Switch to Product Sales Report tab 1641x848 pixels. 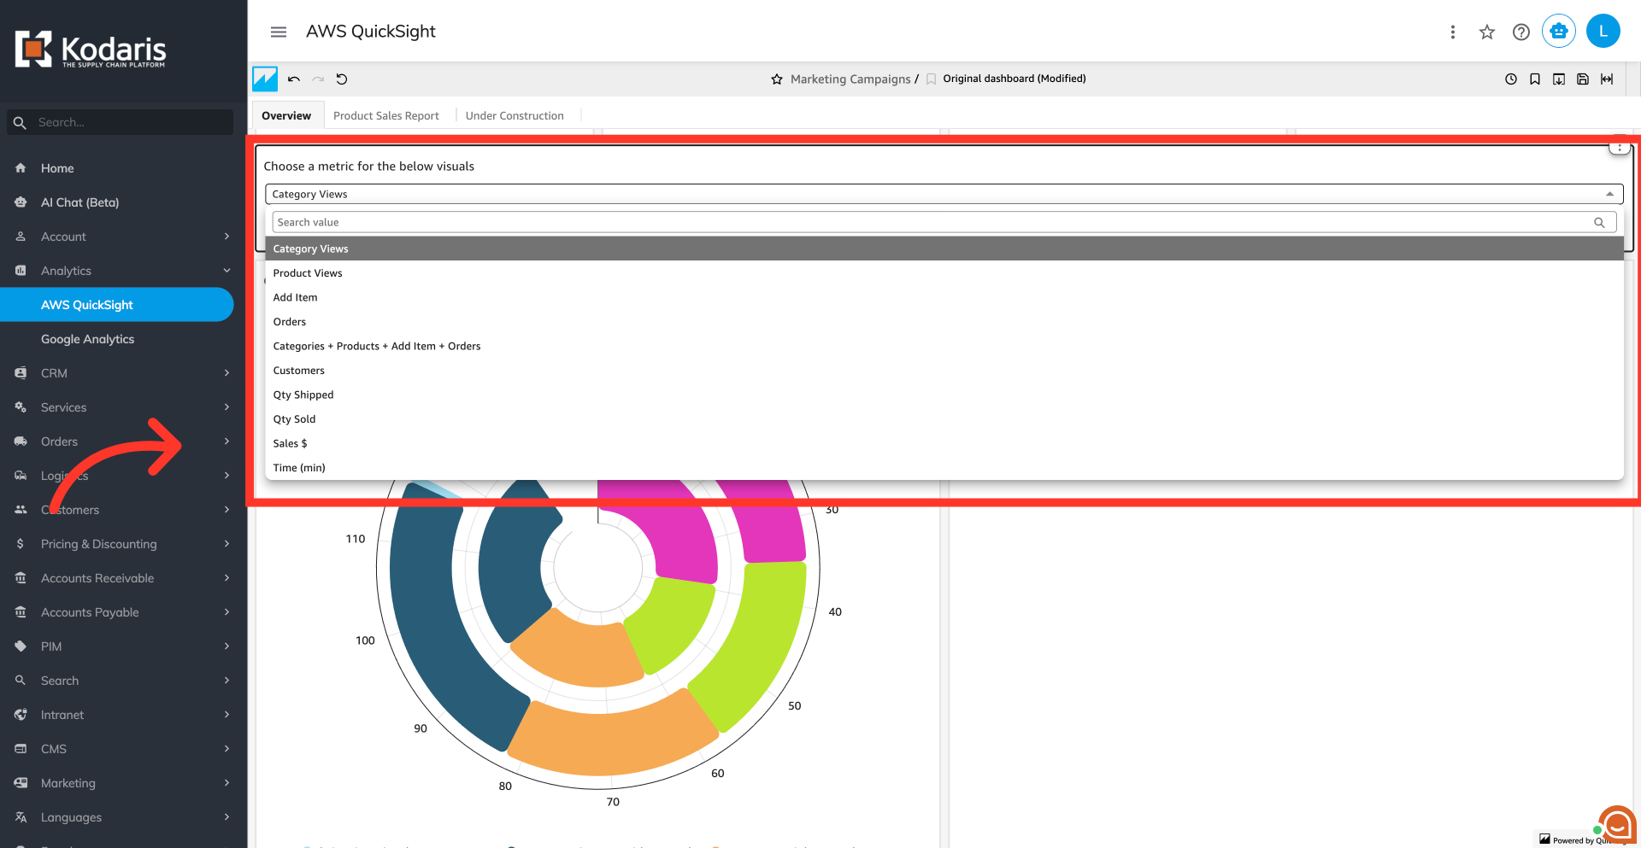point(386,115)
